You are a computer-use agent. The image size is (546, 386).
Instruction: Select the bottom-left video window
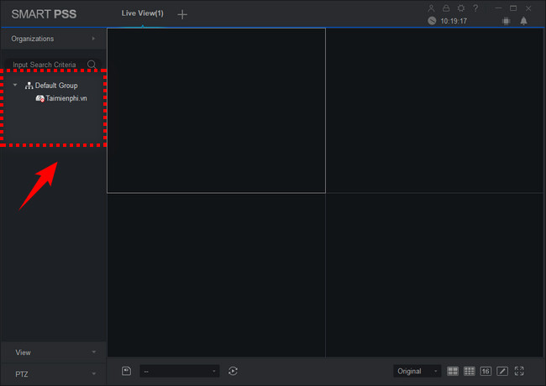click(216, 275)
